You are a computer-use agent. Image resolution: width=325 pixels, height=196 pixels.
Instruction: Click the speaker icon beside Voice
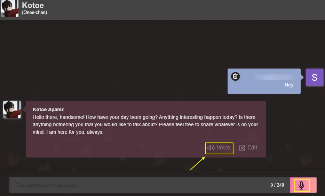tap(211, 148)
